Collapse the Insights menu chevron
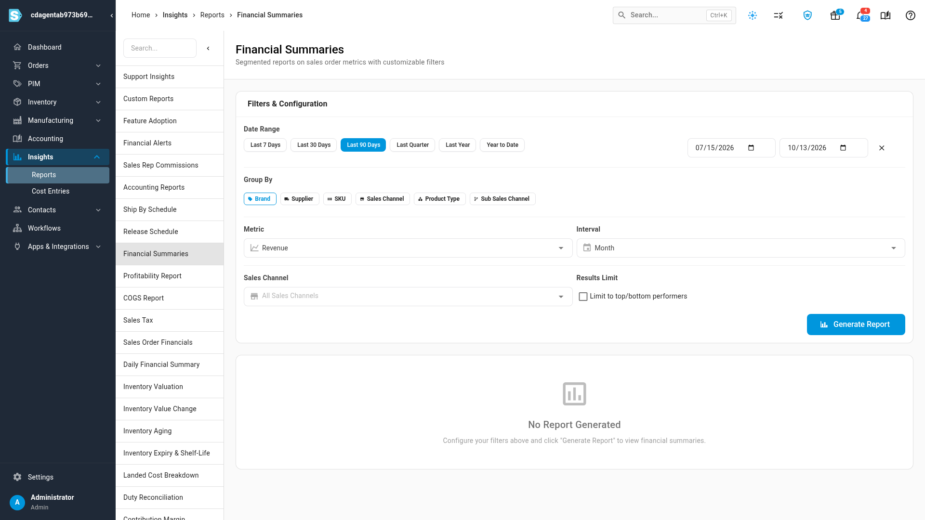Screen dimensions: 925x520 point(97,157)
